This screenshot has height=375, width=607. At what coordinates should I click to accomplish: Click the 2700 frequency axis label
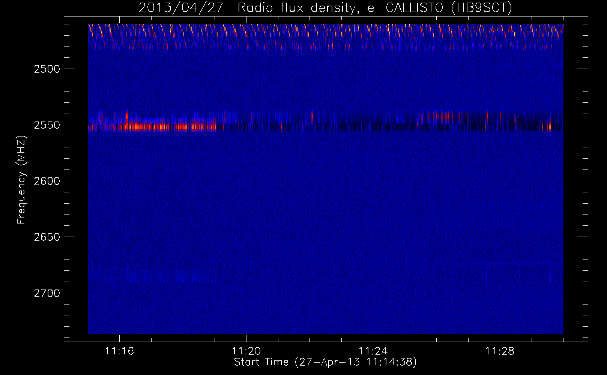point(47,293)
